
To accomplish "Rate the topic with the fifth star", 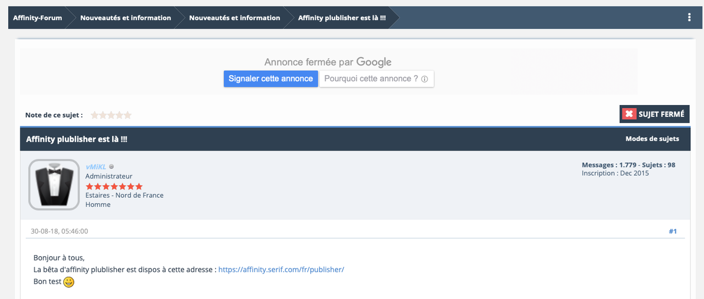I will tap(128, 115).
